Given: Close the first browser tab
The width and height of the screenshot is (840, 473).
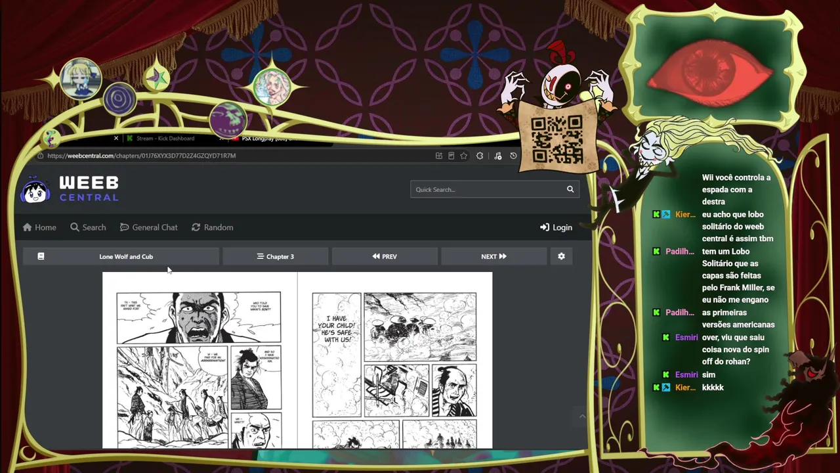Looking at the screenshot, I should click(116, 138).
